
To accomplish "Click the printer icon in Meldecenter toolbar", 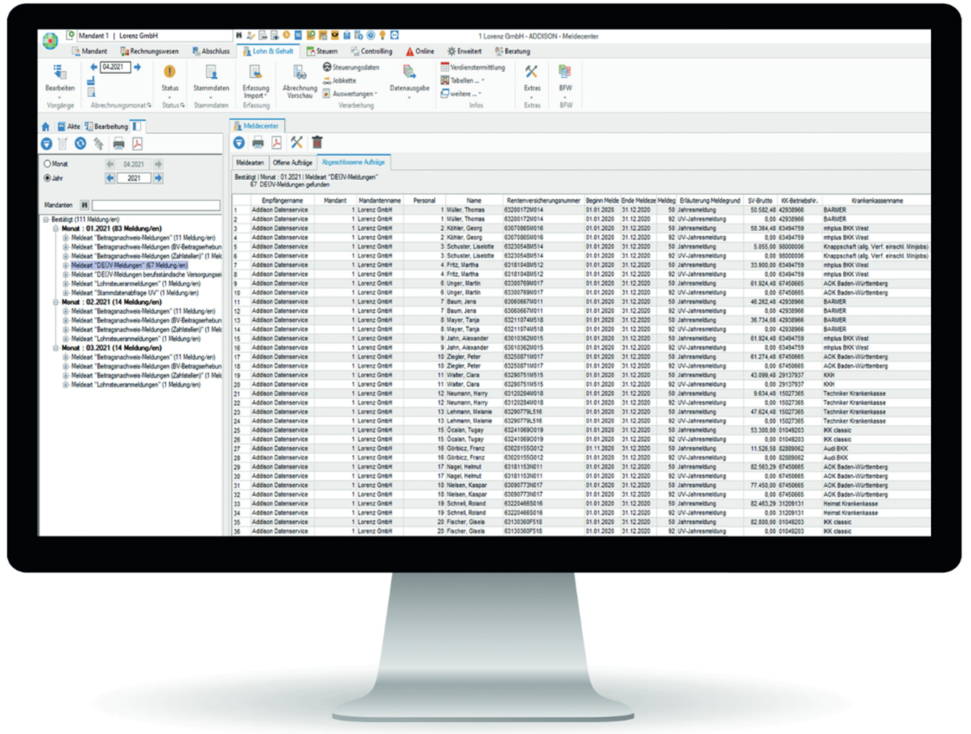I will tap(258, 143).
